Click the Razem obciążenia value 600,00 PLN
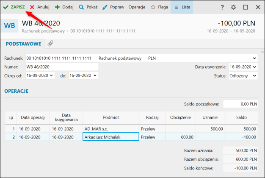This screenshot has width=265, height=178. [x=240, y=159]
